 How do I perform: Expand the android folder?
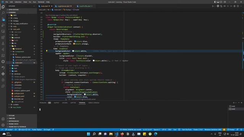click(21, 38)
